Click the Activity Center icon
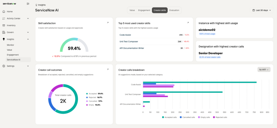This screenshot has height=128, width=277. pos(4,18)
